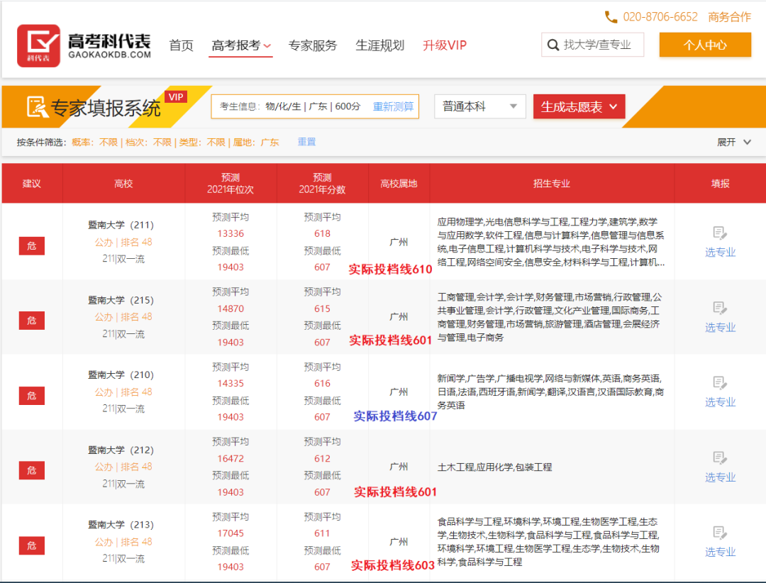Click the 危 badge in 暨南大学 (210) row
766x583 pixels.
coord(32,396)
